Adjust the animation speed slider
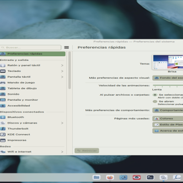 (x=168, y=86)
